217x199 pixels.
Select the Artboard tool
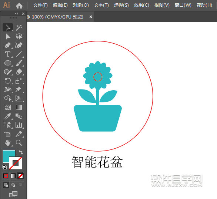coord(8,134)
